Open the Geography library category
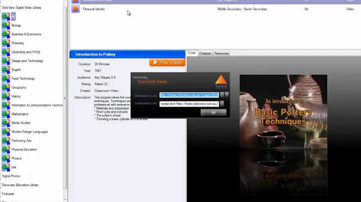Image resolution: width=361 pixels, height=202 pixels. (19, 87)
